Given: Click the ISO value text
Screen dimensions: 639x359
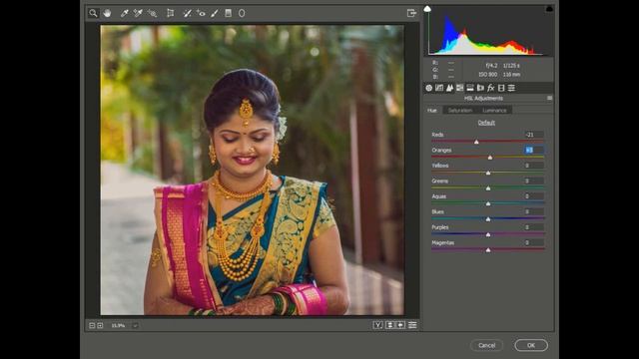Looking at the screenshot, I should (x=488, y=75).
